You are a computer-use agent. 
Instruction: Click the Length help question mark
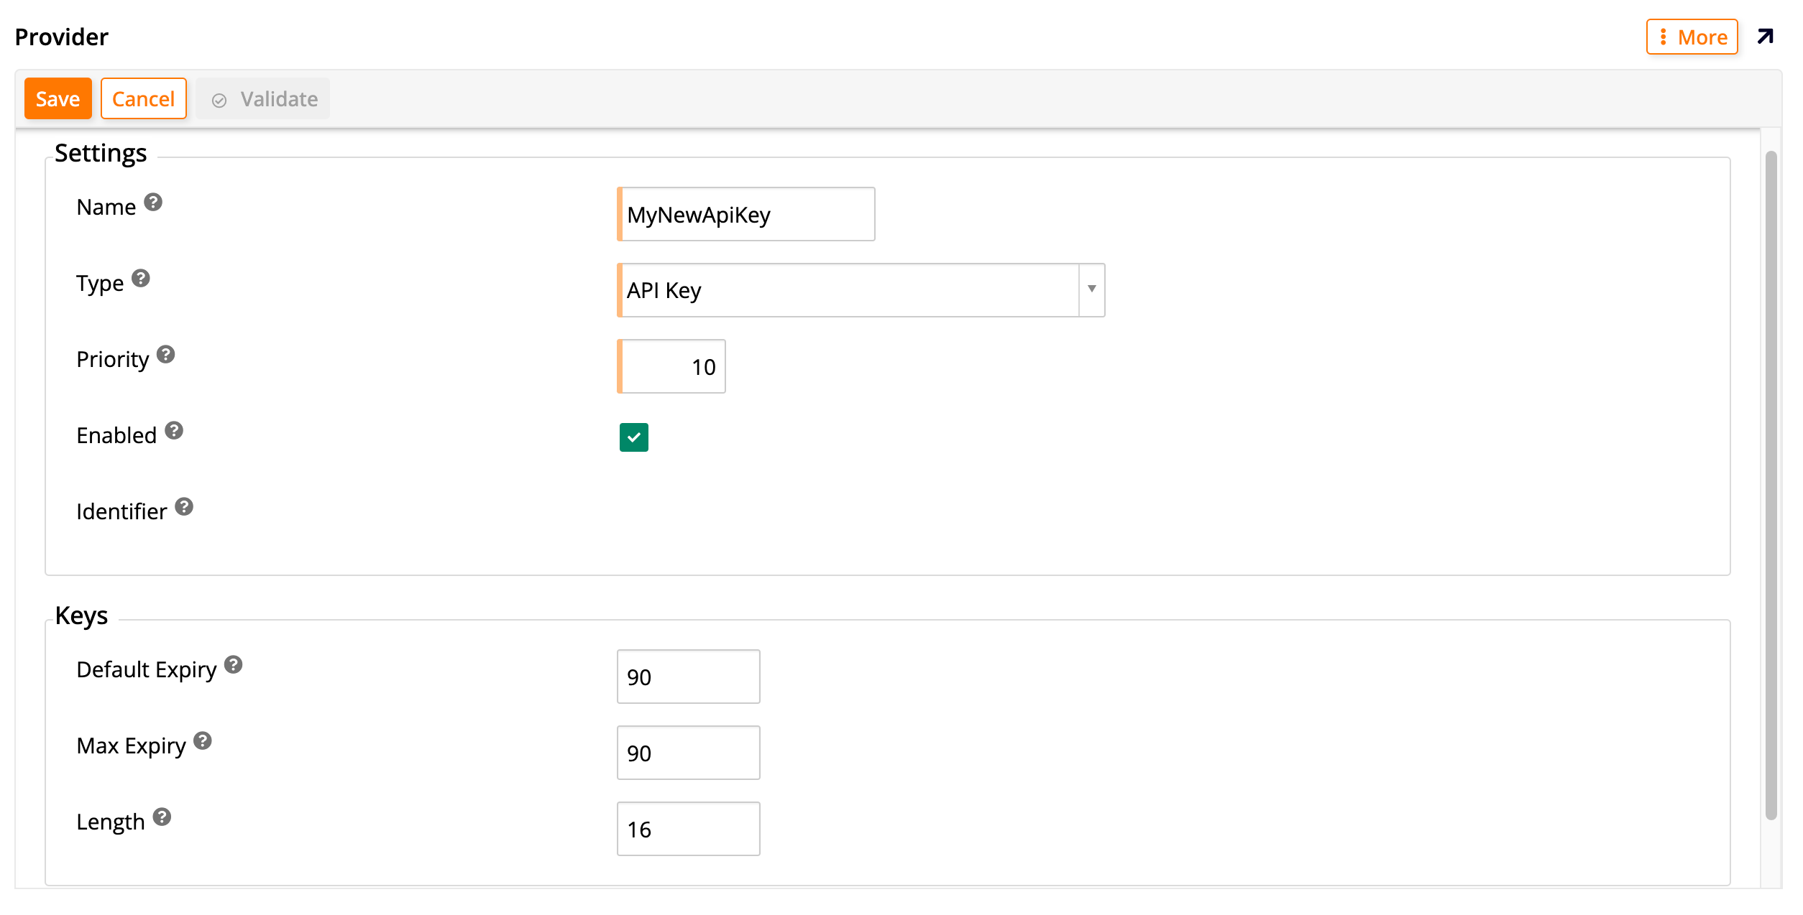point(162,817)
